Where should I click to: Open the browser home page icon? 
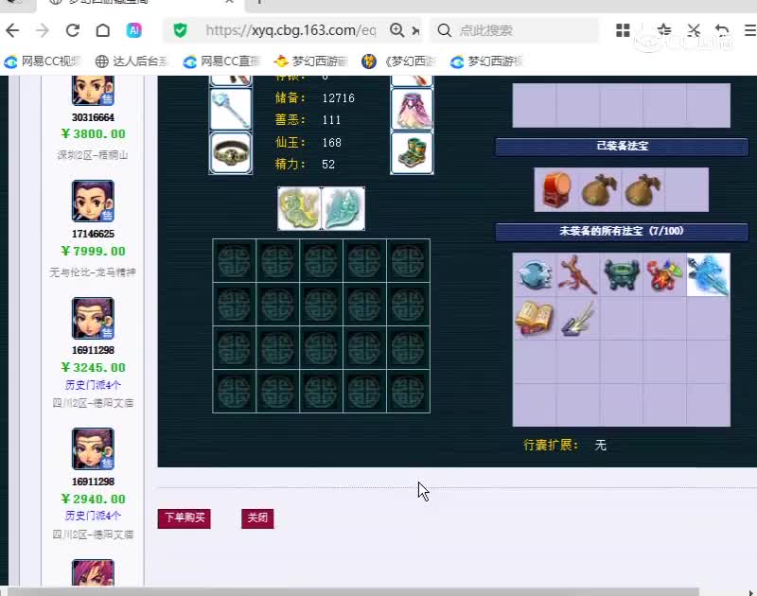tap(103, 30)
